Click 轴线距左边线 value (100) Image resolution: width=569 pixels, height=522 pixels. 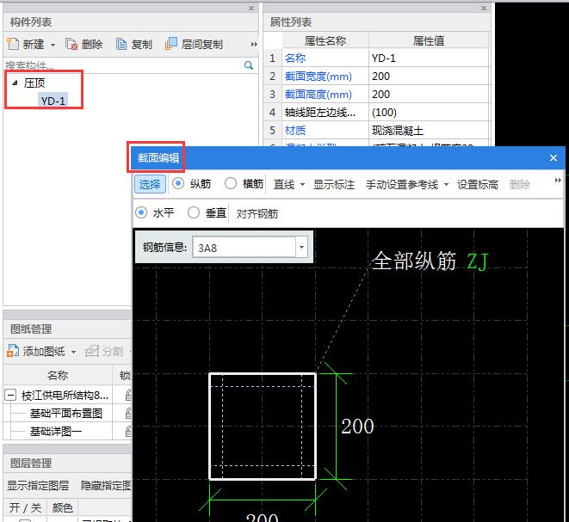pos(429,113)
